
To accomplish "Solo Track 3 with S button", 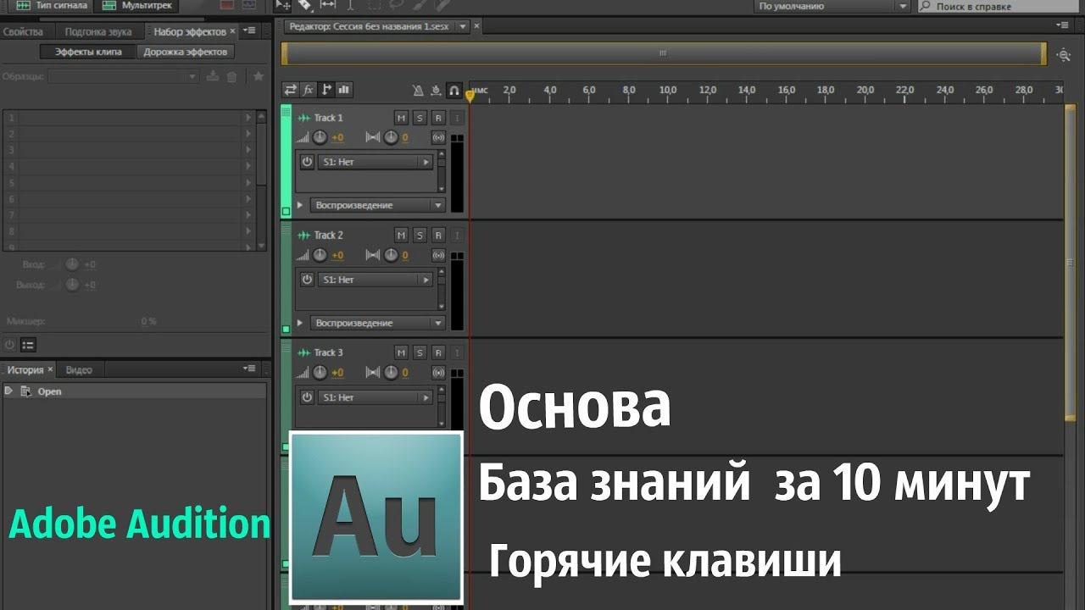I will pyautogui.click(x=420, y=352).
